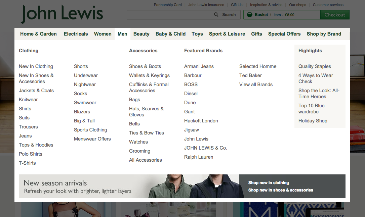Browse Shoes & Boots
The image size is (365, 217).
point(145,66)
